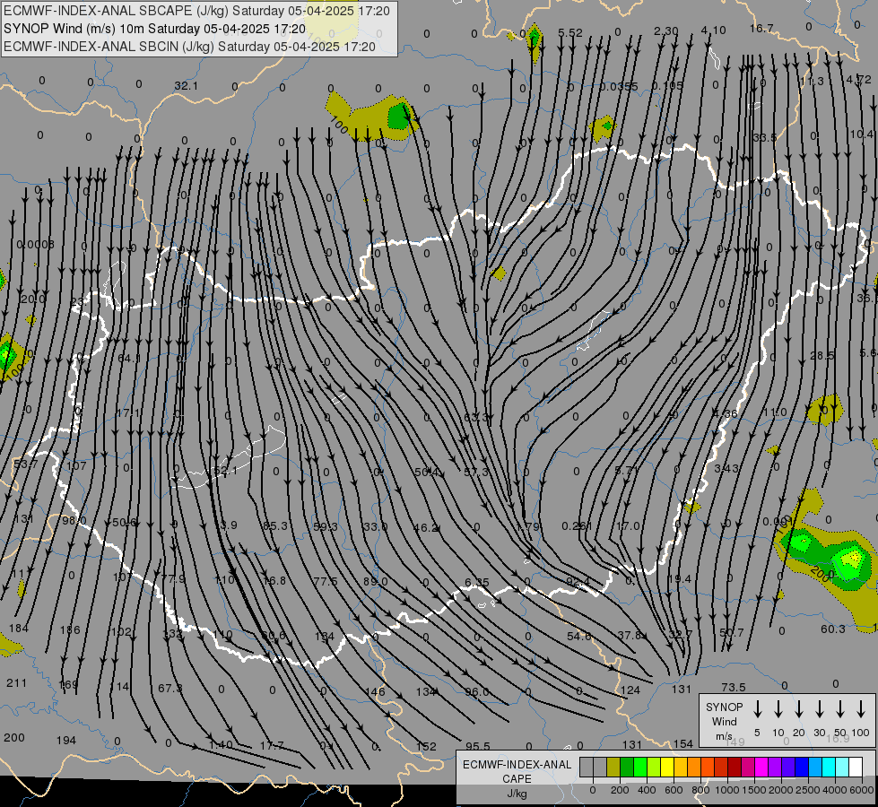Select the 124 grid value
Viewport: 878px width, 807px height.
tap(630, 690)
